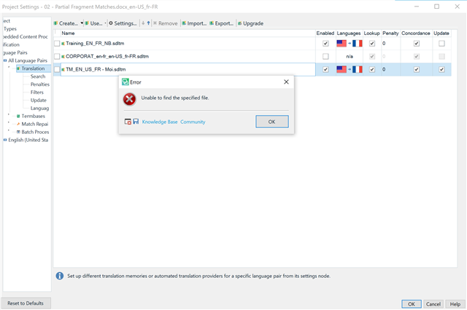467x310 pixels.
Task: Close the Error dialog with X
Action: pos(286,82)
